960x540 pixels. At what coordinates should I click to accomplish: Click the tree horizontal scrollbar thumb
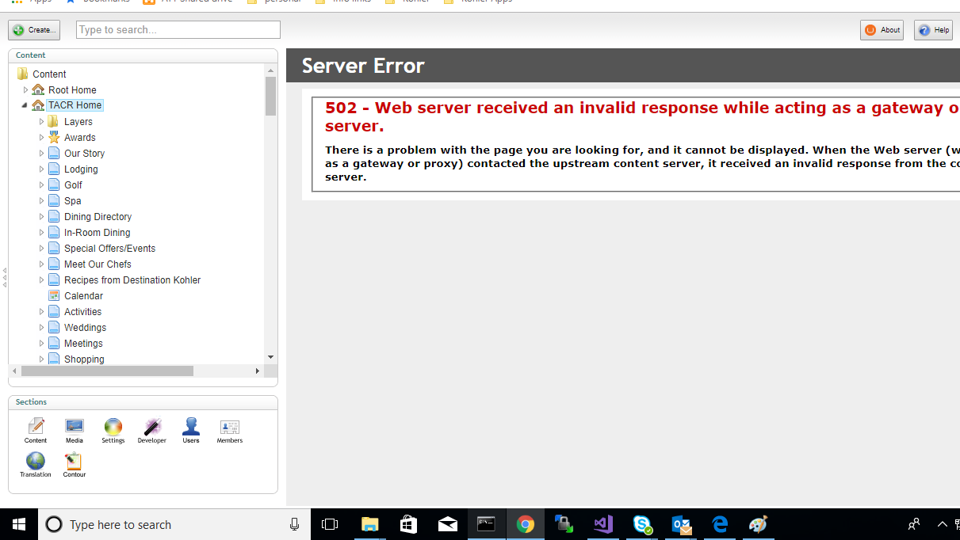[x=107, y=371]
